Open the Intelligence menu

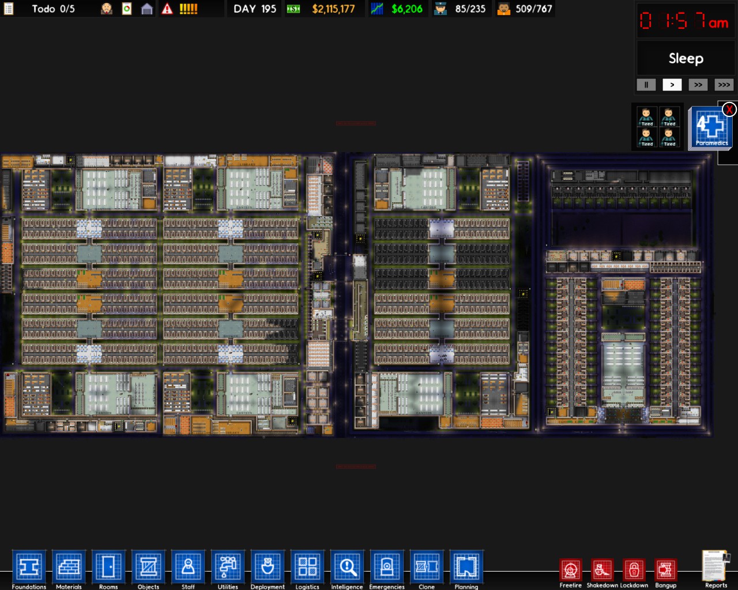[x=347, y=570]
